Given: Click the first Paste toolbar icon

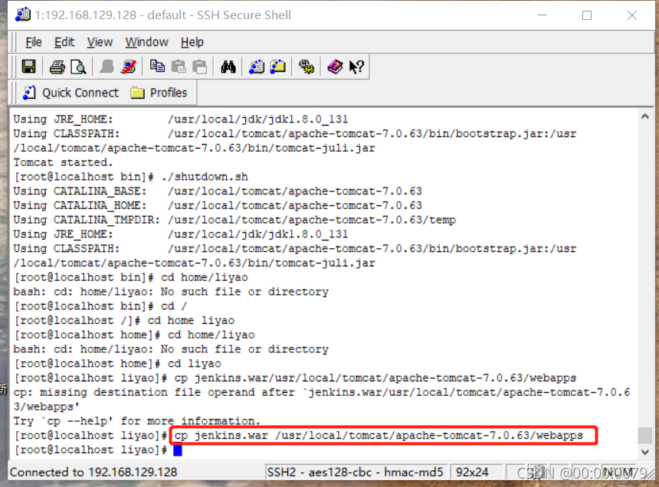Looking at the screenshot, I should 179,67.
